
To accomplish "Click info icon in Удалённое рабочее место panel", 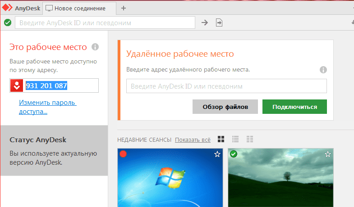I will point(323,70).
